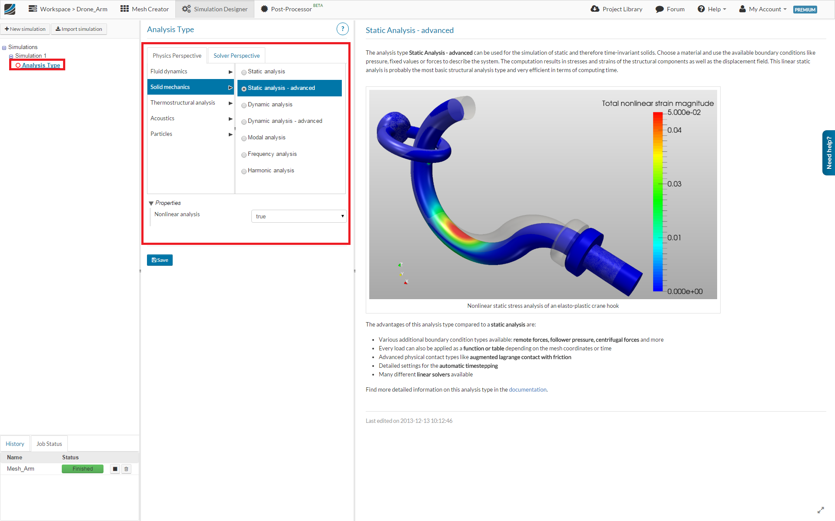This screenshot has width=835, height=521.
Task: Switch to Job Status tab
Action: coord(49,444)
